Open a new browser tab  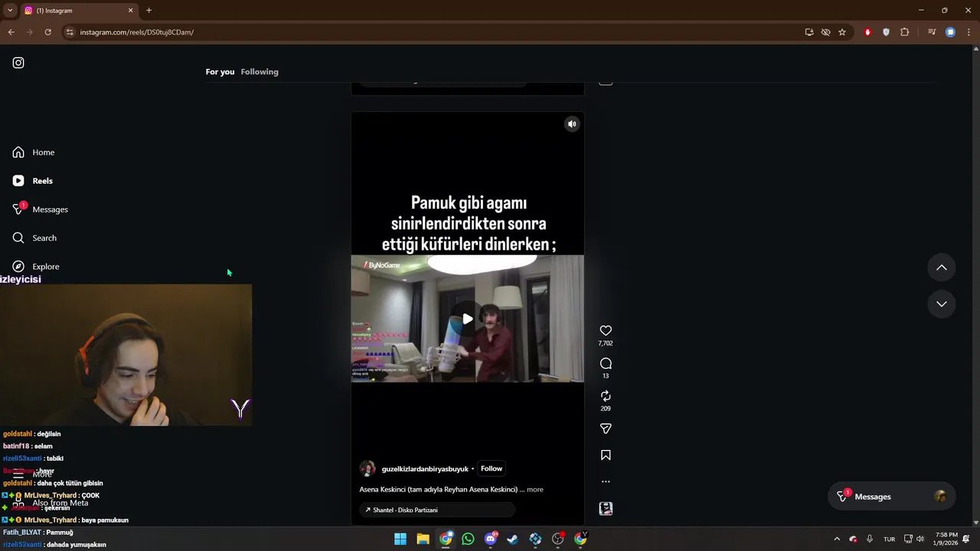click(149, 11)
